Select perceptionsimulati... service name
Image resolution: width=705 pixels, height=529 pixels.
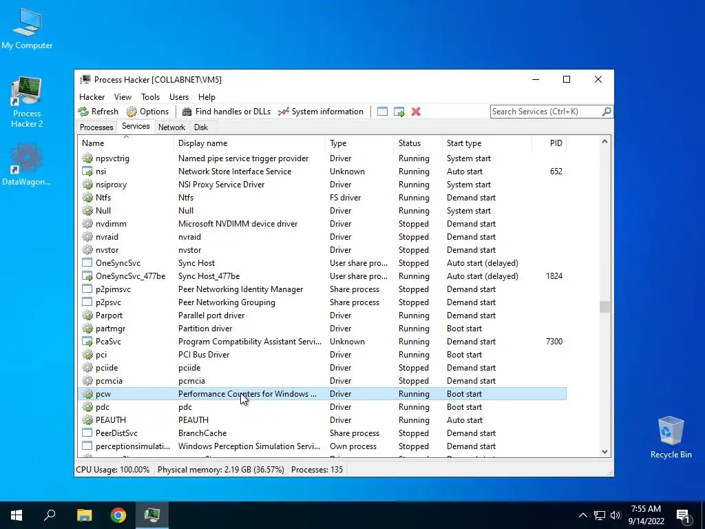tap(133, 446)
